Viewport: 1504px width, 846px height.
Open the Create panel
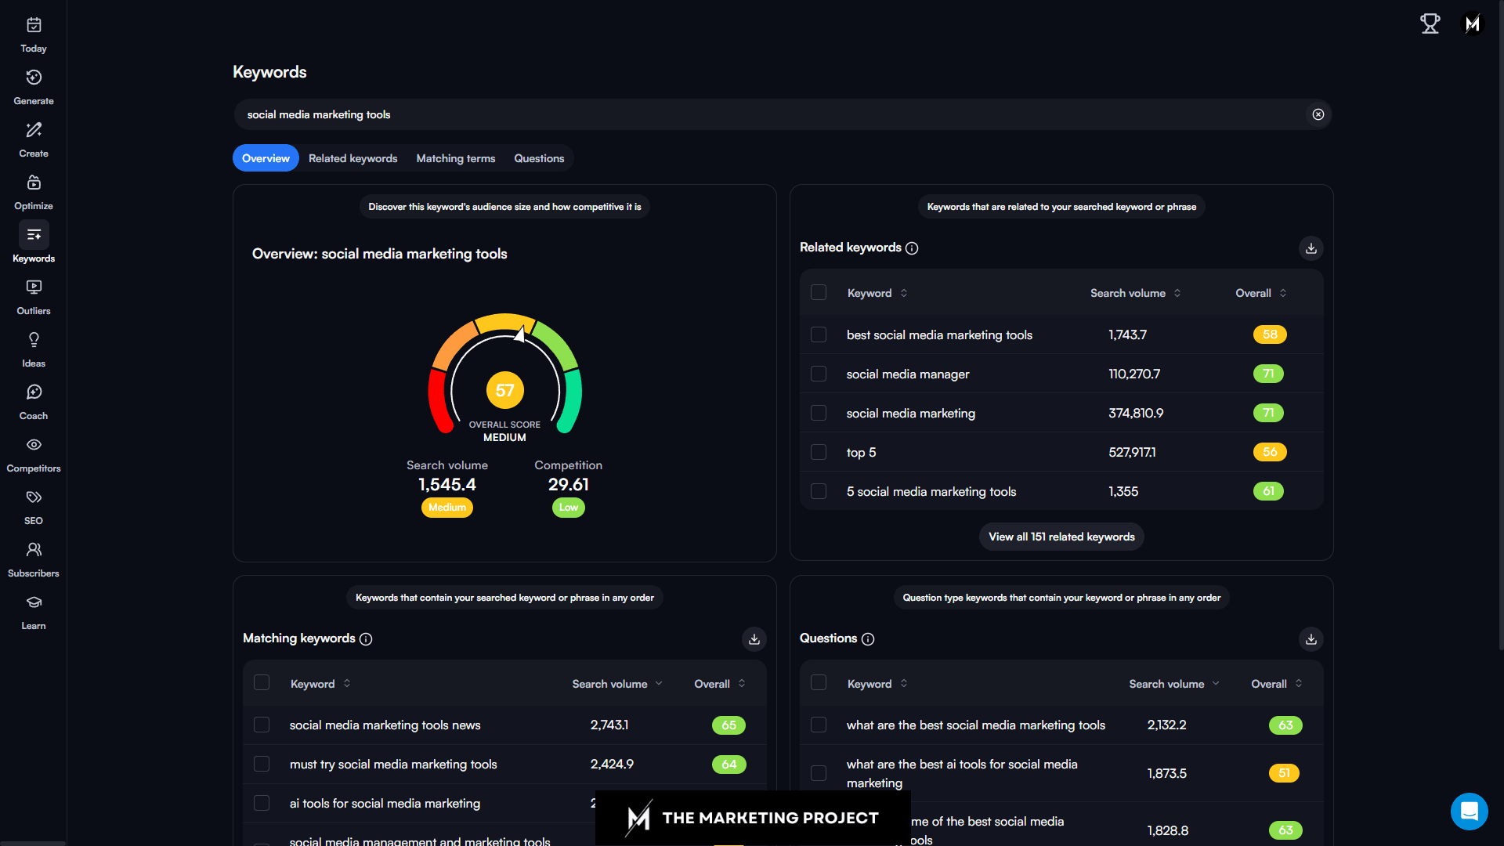[33, 139]
